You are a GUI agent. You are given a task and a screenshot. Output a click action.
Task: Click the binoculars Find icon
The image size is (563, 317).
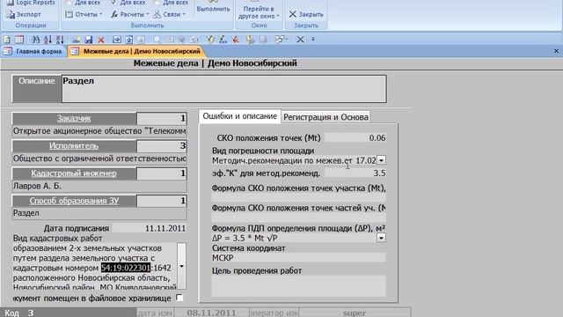pos(35,40)
